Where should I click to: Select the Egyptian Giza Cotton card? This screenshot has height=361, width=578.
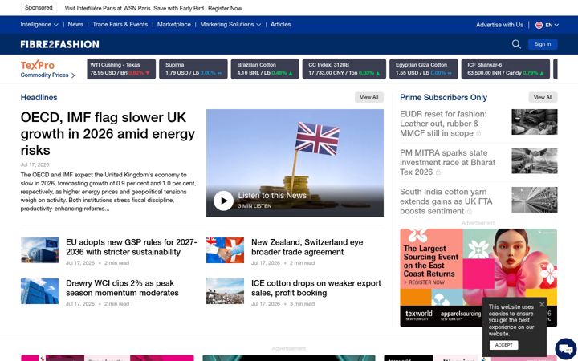[x=424, y=69]
